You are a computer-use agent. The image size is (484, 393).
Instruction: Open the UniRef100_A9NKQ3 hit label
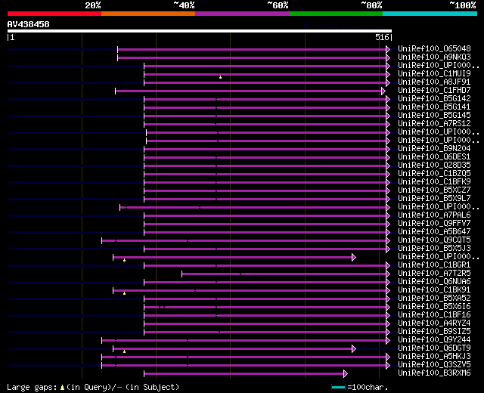434,57
